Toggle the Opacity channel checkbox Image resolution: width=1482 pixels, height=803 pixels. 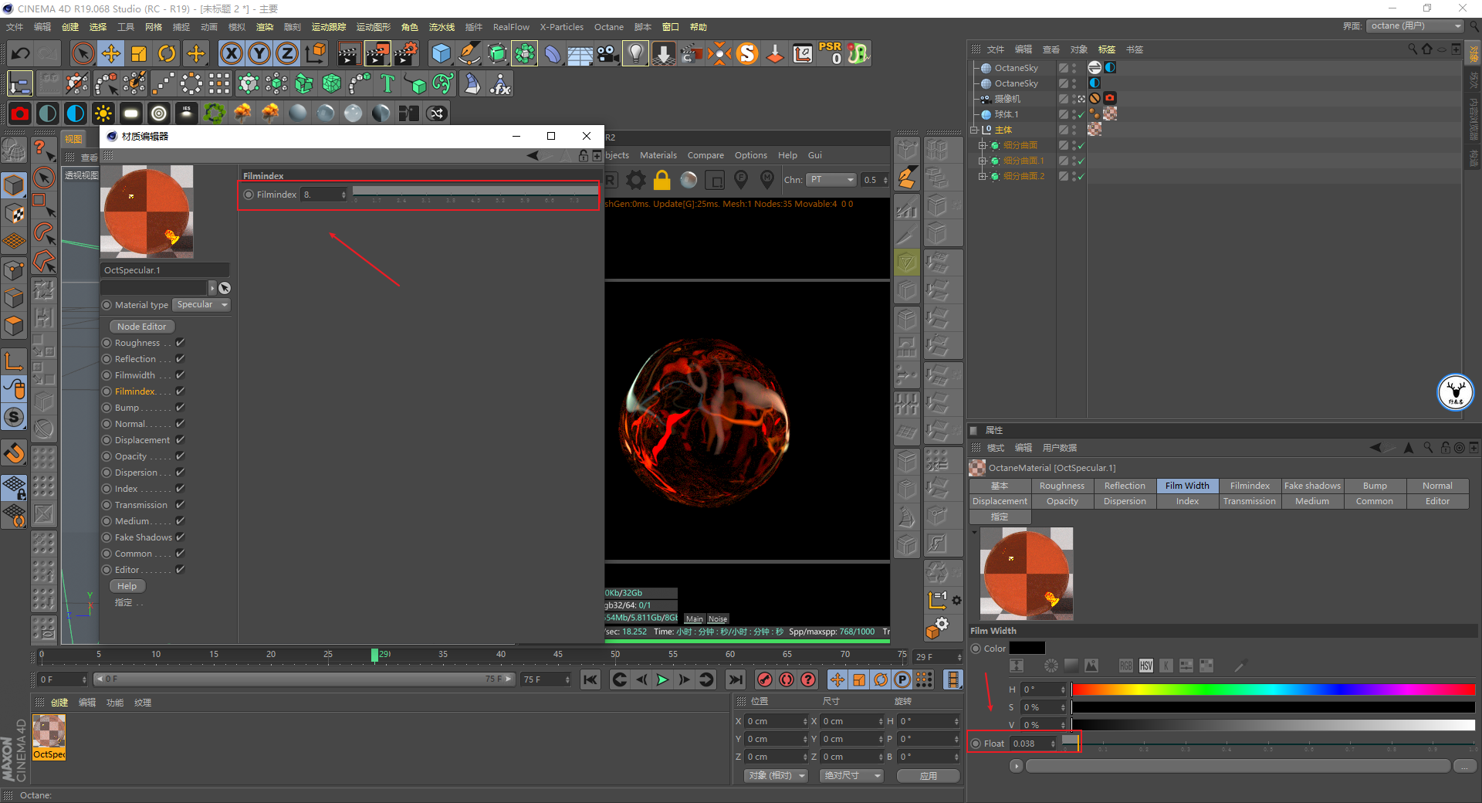[180, 456]
